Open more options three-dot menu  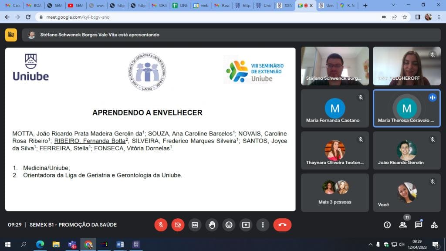(263, 225)
